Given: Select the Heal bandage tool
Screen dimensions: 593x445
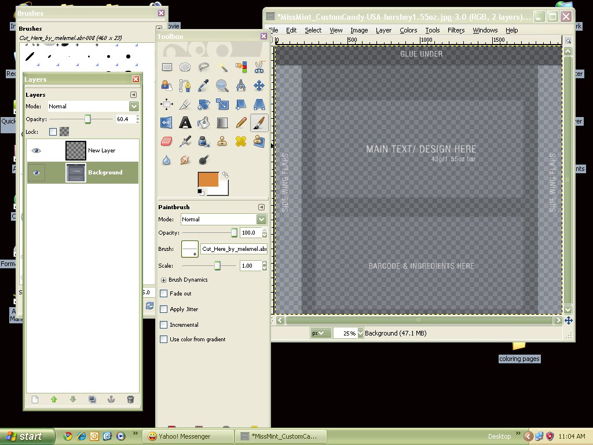Looking at the screenshot, I should [241, 141].
